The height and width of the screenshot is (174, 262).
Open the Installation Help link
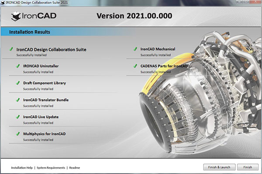coord(22,167)
